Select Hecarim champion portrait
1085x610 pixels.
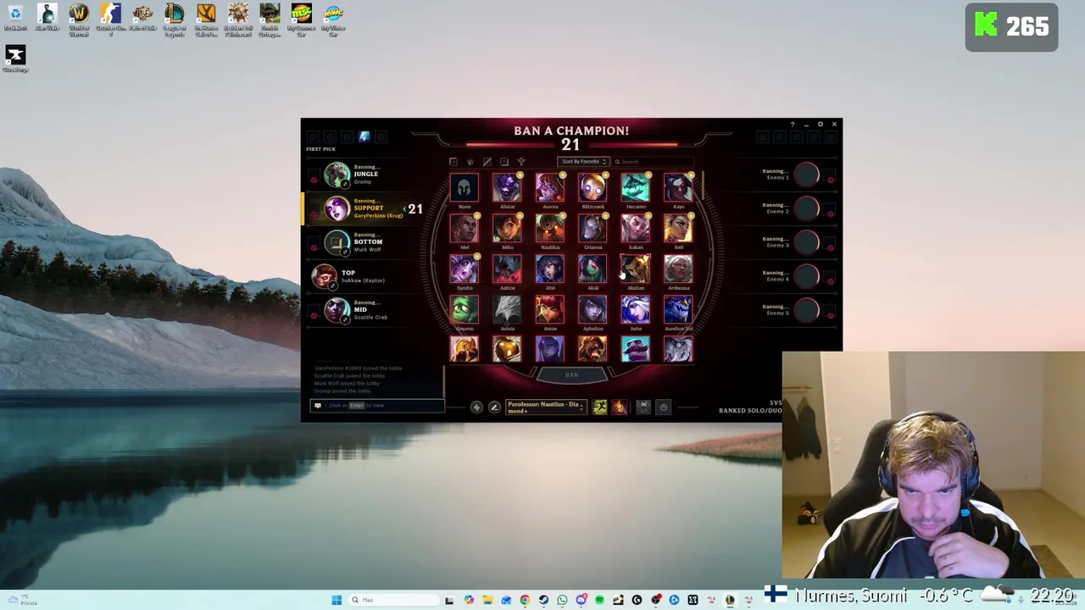(636, 187)
